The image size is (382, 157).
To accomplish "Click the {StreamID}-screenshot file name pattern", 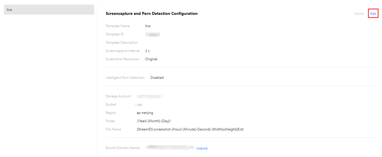I will [190, 129].
